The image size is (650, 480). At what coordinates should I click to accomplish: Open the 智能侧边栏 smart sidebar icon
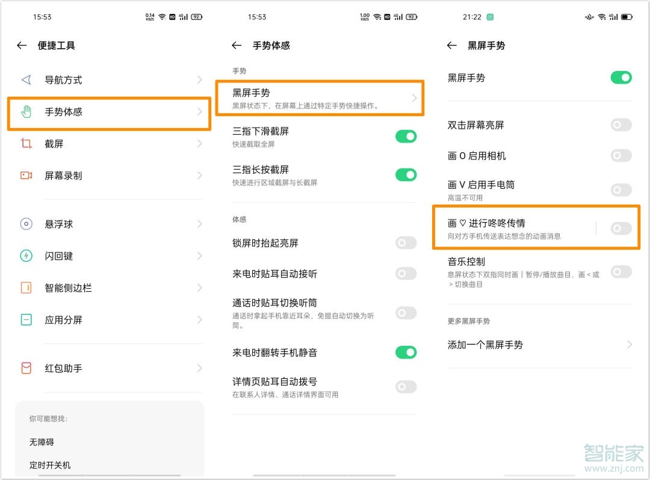click(x=26, y=288)
